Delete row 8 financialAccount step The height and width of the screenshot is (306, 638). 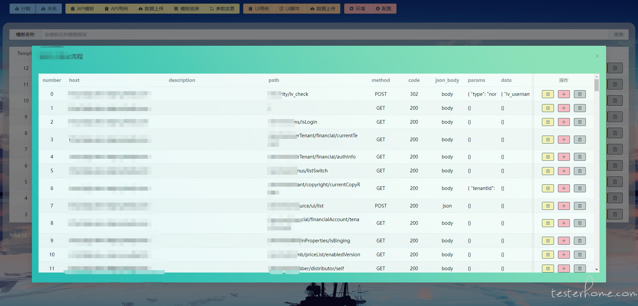(580, 223)
